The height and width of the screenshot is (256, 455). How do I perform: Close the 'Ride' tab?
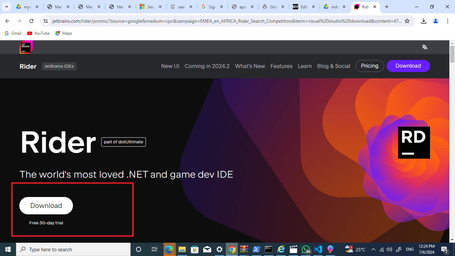pos(375,7)
